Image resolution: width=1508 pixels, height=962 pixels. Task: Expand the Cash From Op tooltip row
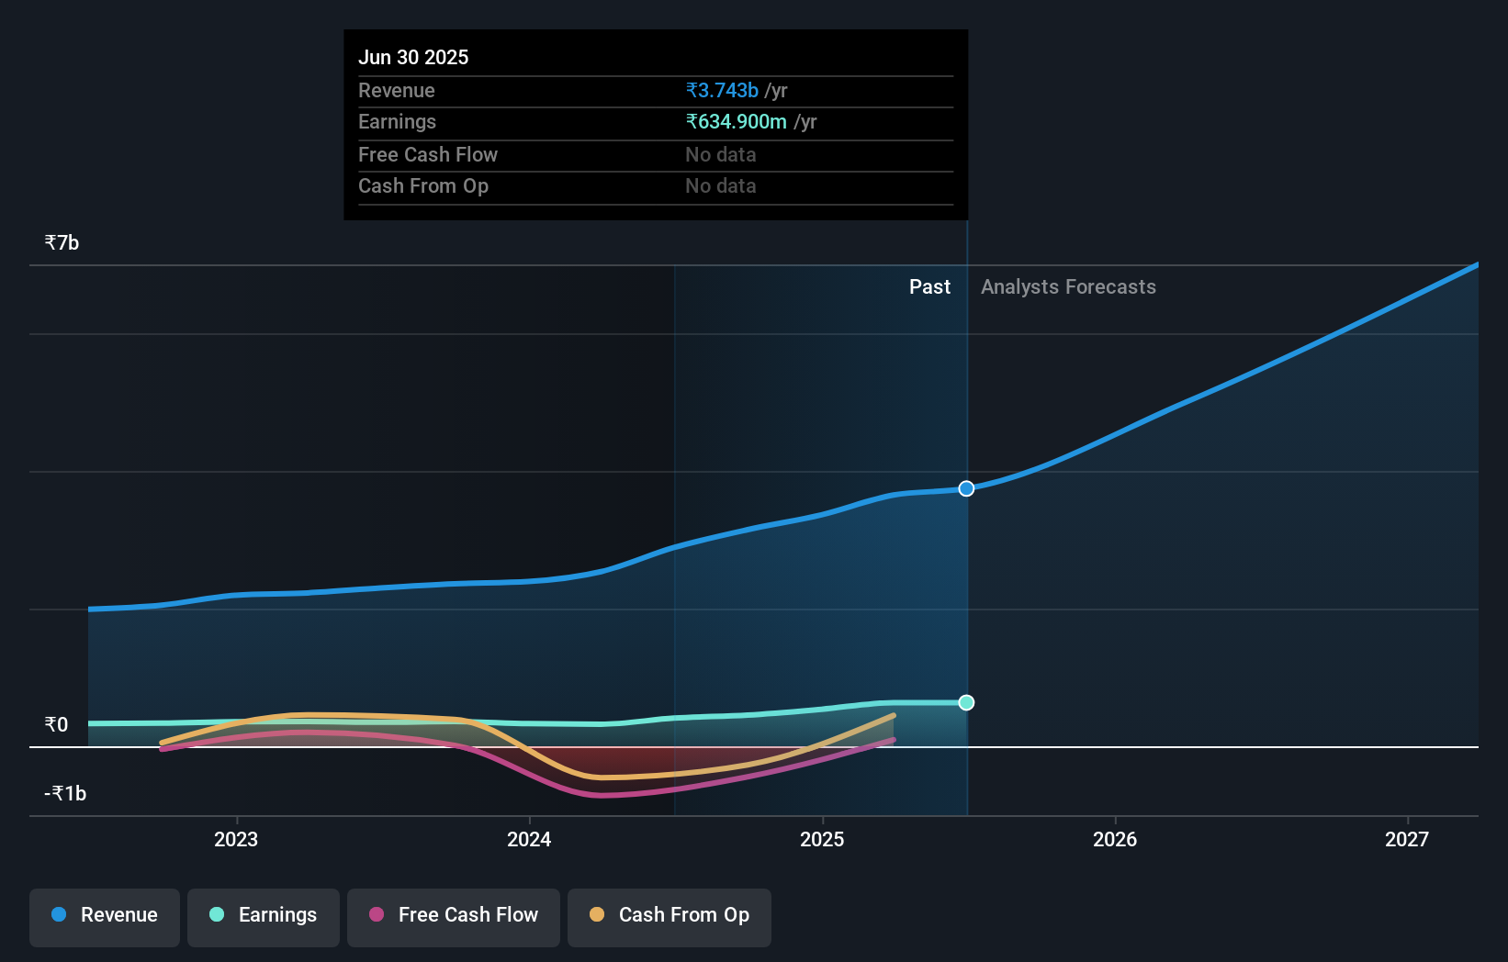tap(423, 185)
